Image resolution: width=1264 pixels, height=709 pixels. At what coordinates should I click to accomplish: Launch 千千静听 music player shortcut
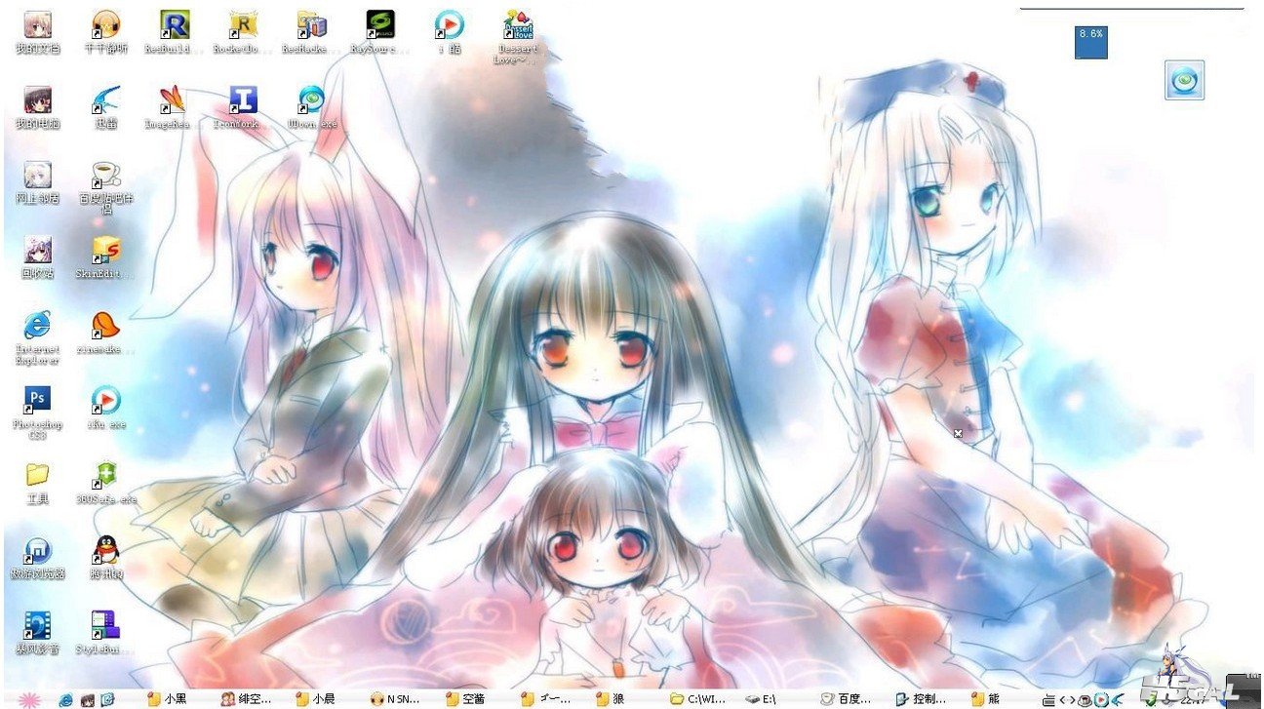[105, 24]
